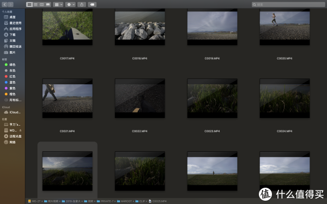Switch to gallery view in toolbar
This screenshot has width=327, height=204.
coord(48,4)
